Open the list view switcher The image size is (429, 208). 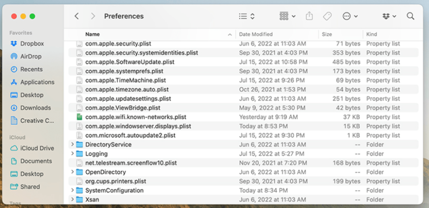click(x=247, y=16)
